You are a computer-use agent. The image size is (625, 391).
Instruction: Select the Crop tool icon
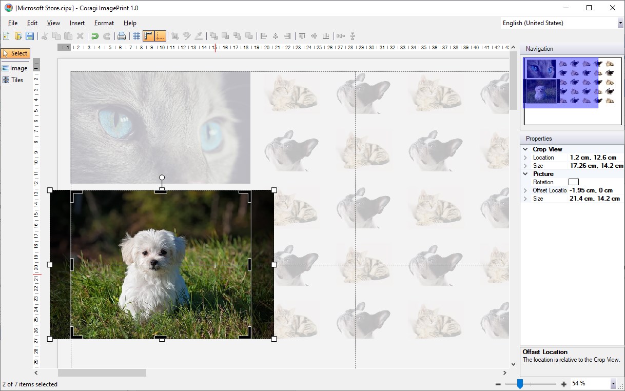174,36
